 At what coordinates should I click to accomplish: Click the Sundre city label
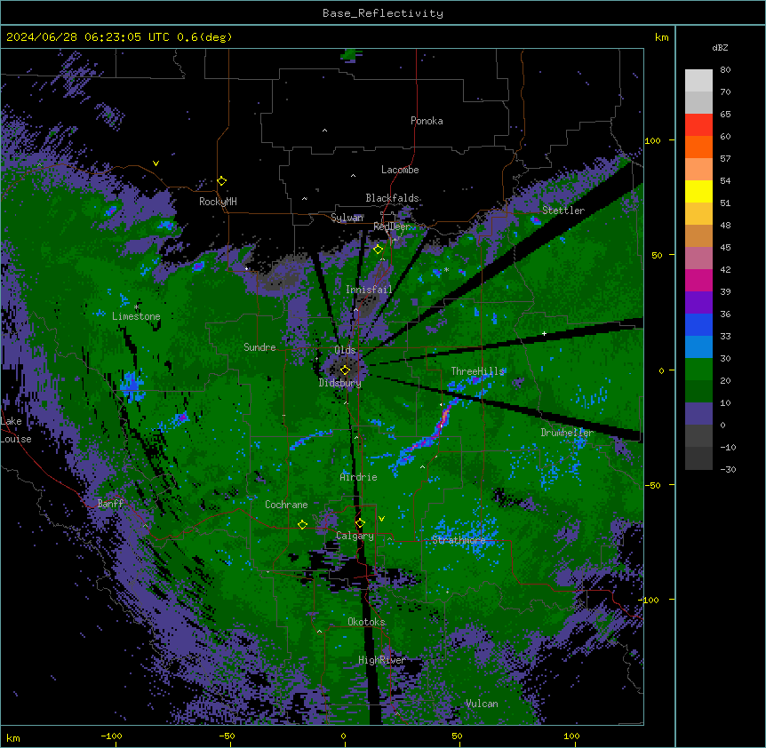click(x=259, y=347)
